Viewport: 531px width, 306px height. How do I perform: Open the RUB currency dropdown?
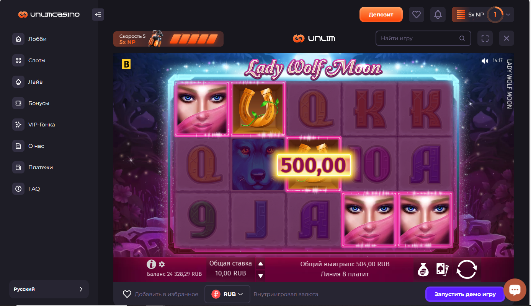click(227, 294)
